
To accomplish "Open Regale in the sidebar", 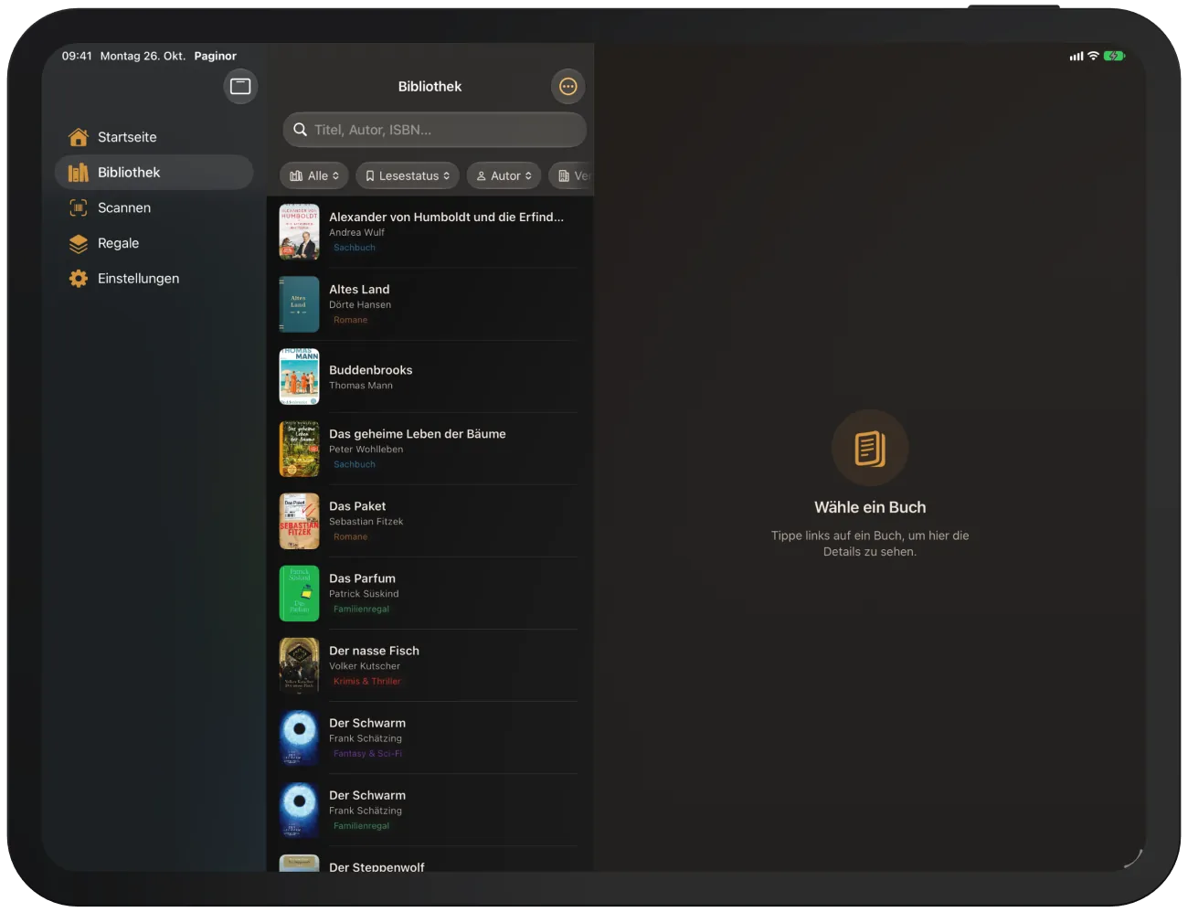I will (154, 244).
